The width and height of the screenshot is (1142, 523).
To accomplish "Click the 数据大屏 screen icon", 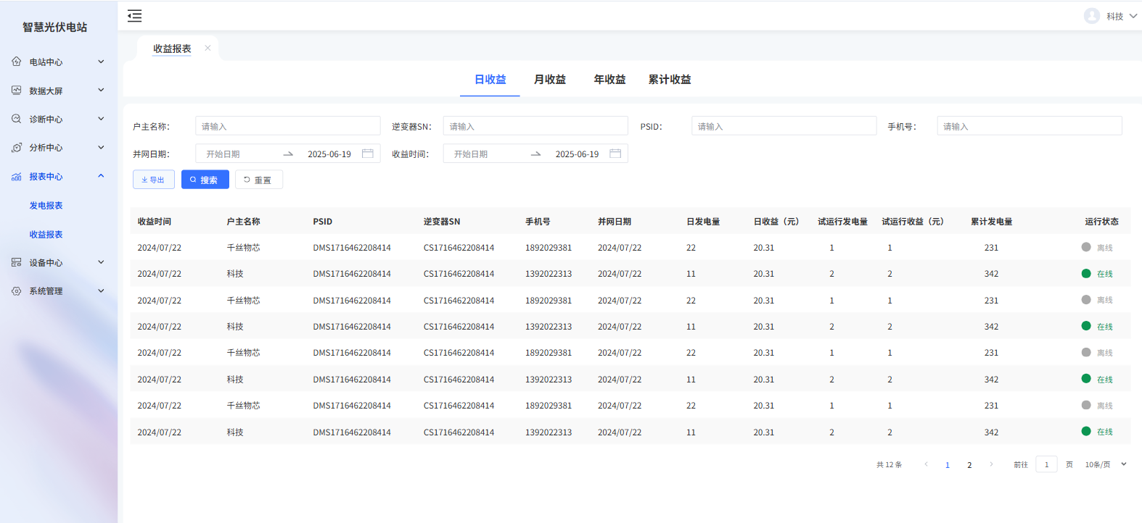I will pyautogui.click(x=17, y=91).
